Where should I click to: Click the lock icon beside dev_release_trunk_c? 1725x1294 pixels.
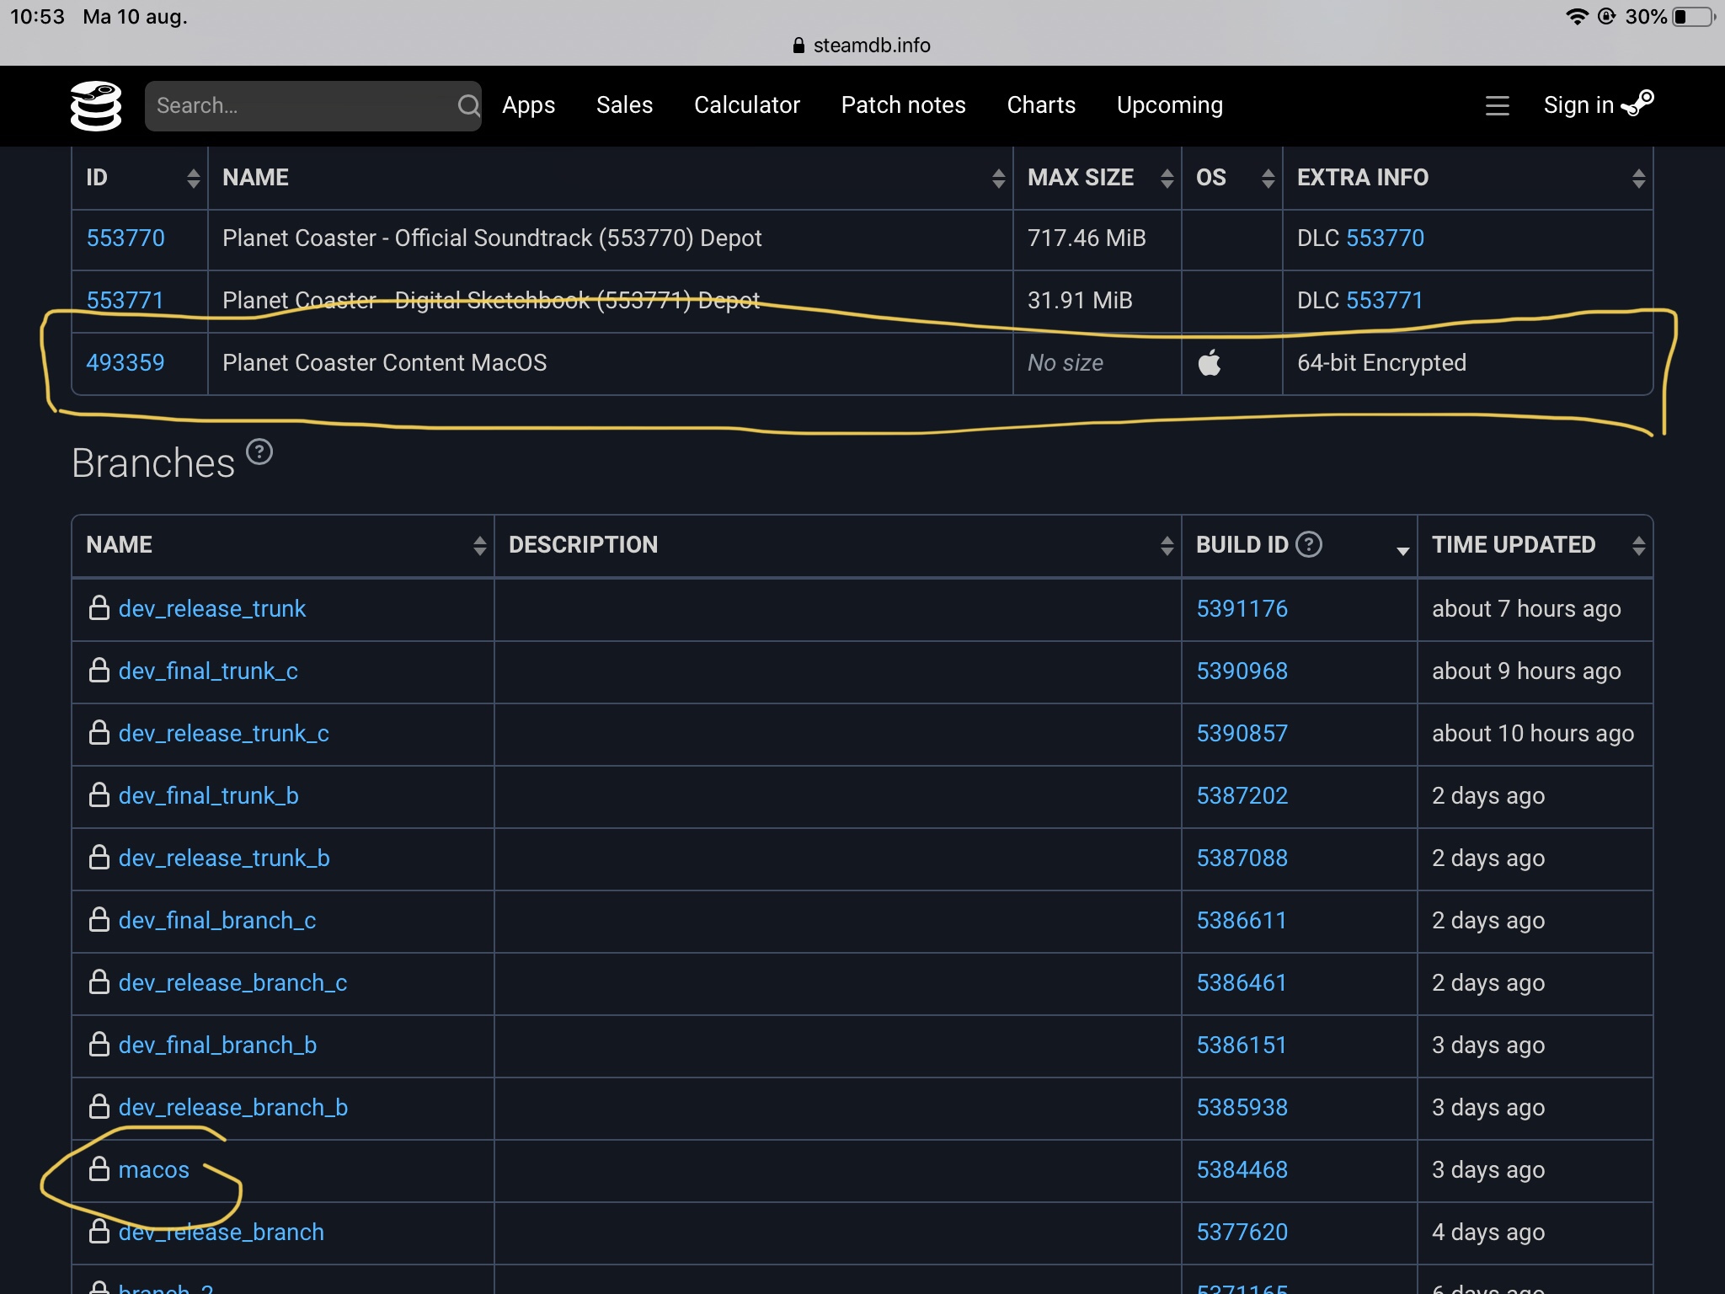point(99,732)
